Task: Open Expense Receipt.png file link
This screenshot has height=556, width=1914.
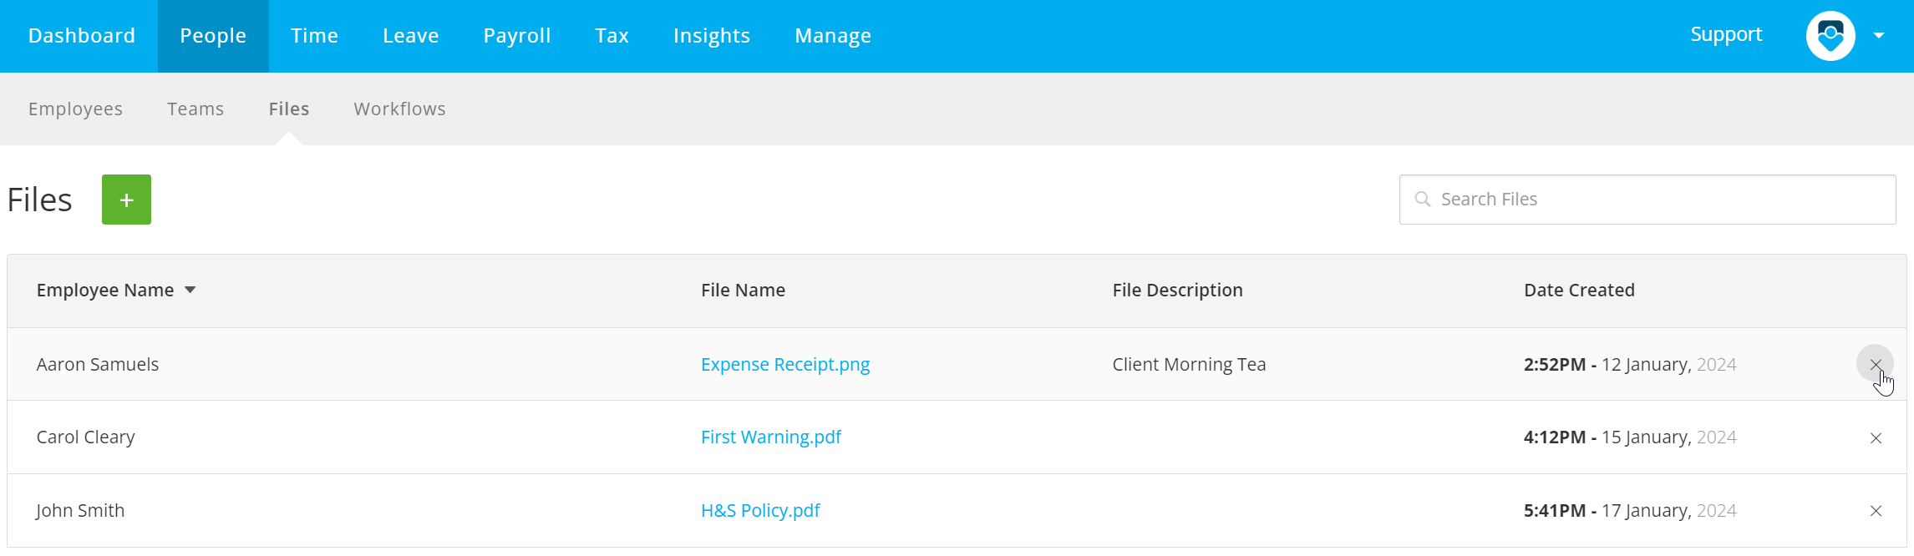Action: [x=785, y=364]
